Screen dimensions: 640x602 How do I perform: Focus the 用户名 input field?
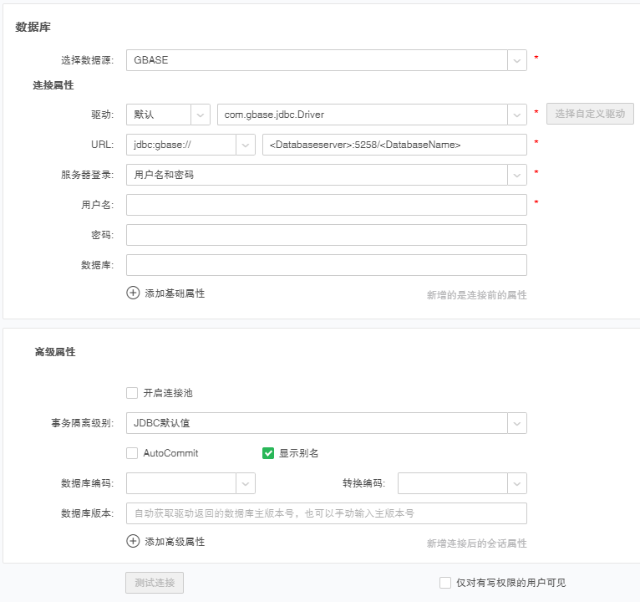[326, 205]
